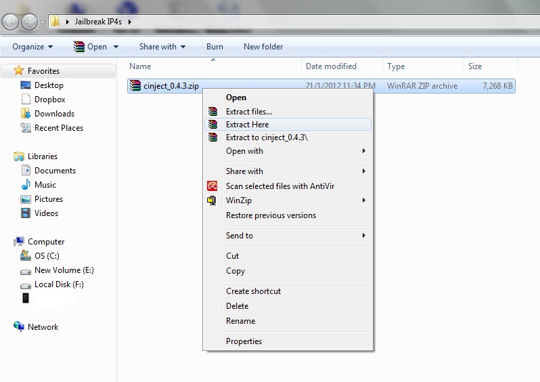Click the Pictures library icon
540x382 pixels.
(26, 199)
